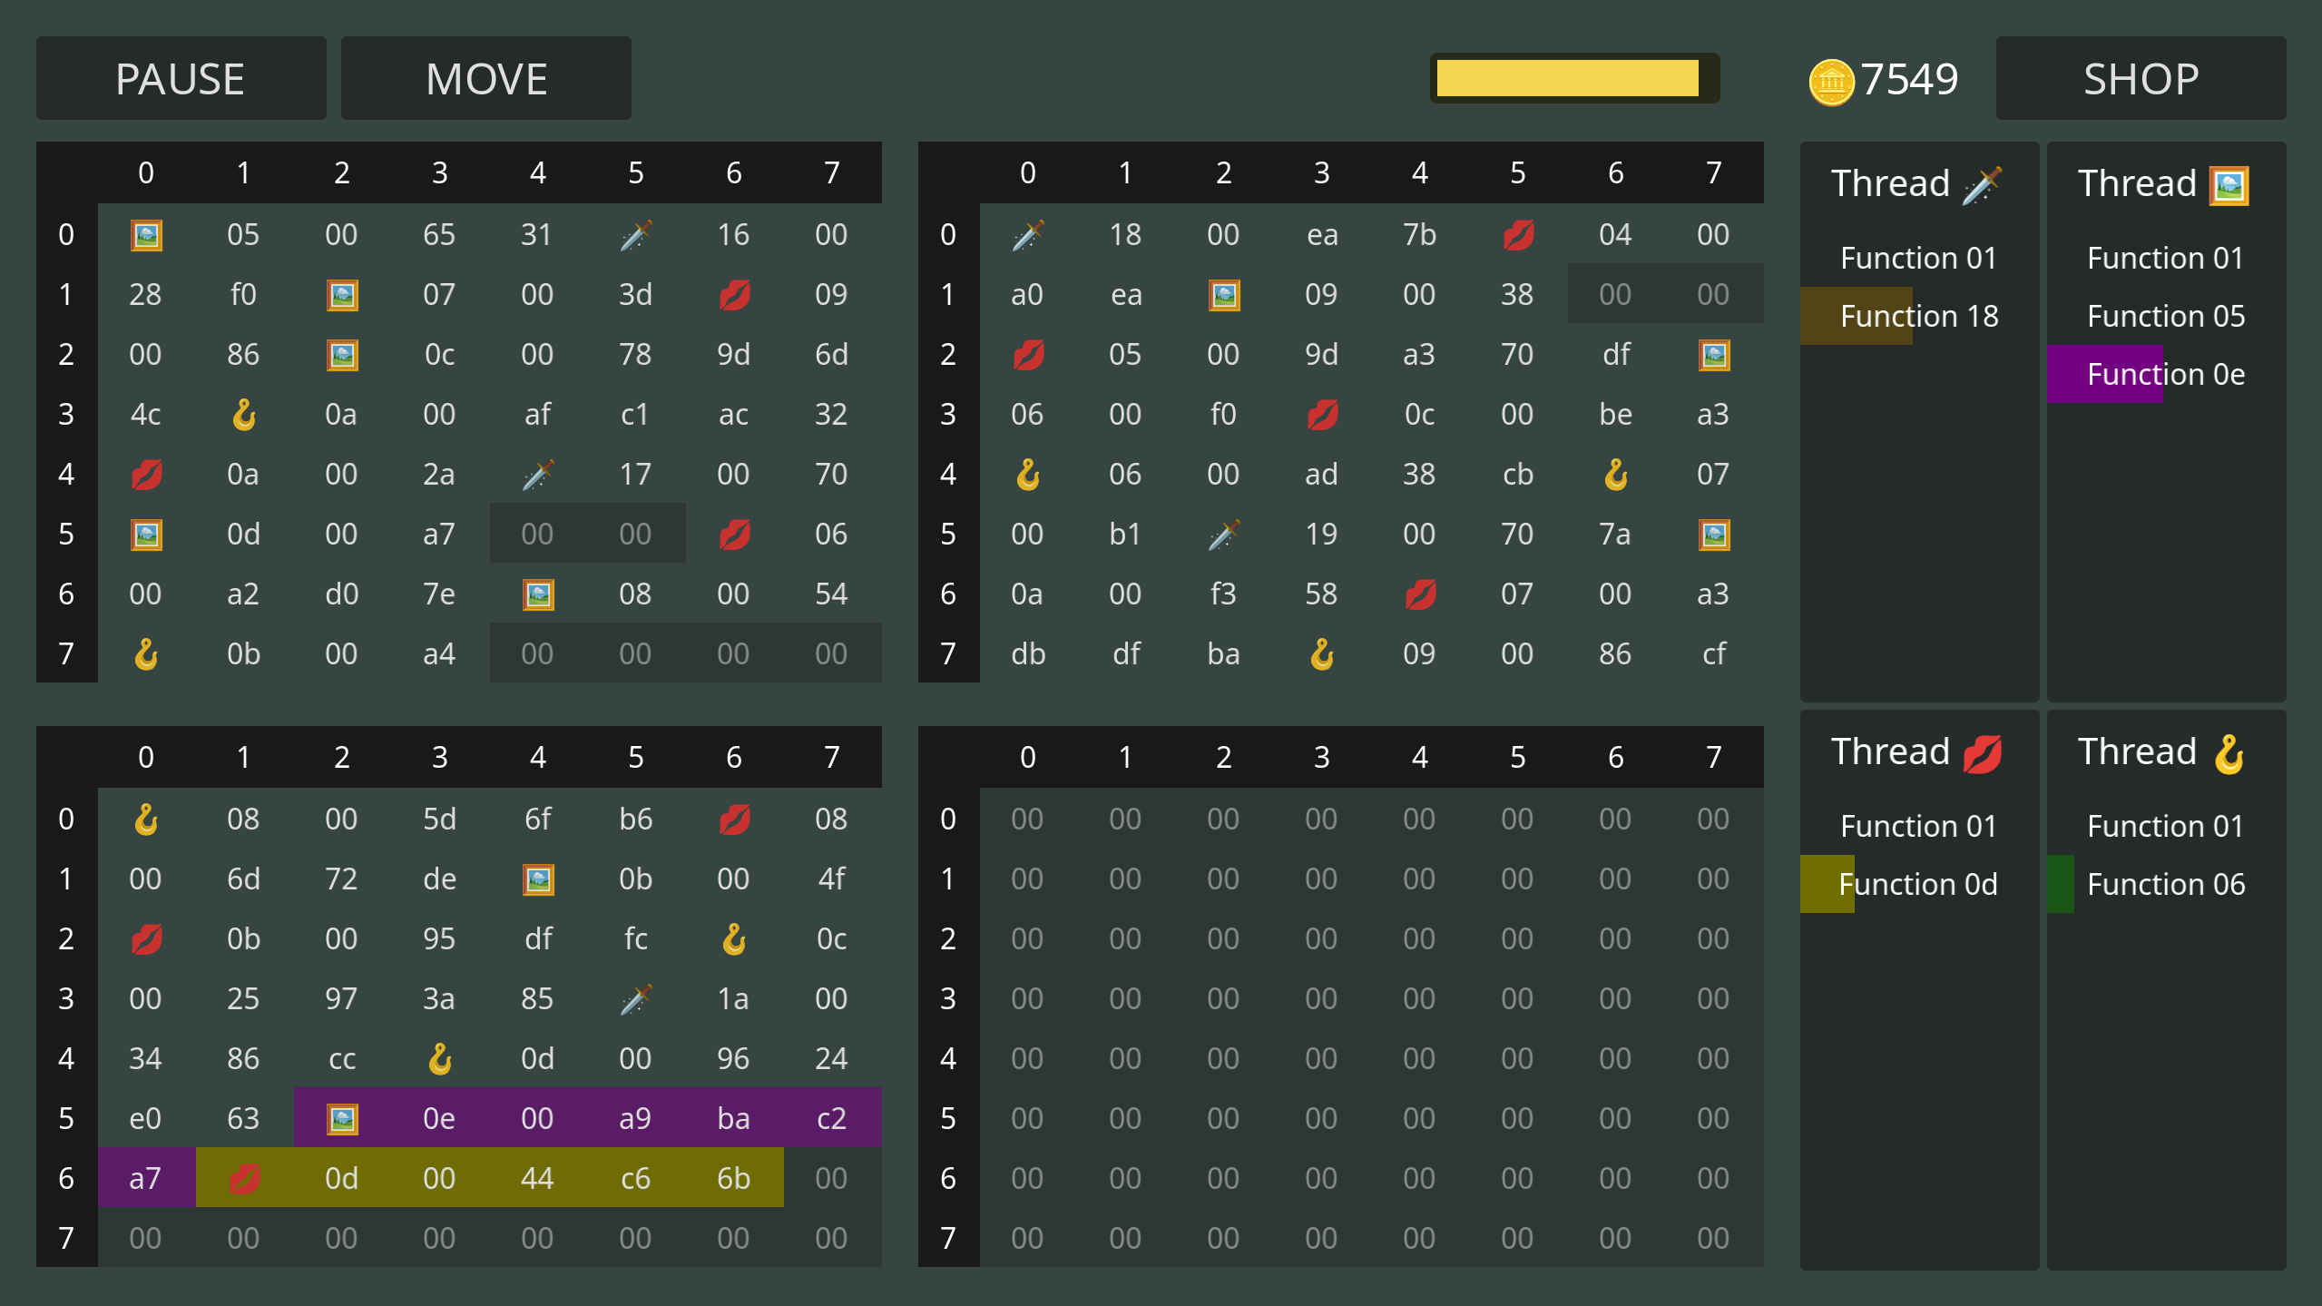Image resolution: width=2322 pixels, height=1306 pixels.
Task: Select Function 06 in the hook thread
Action: point(2165,885)
